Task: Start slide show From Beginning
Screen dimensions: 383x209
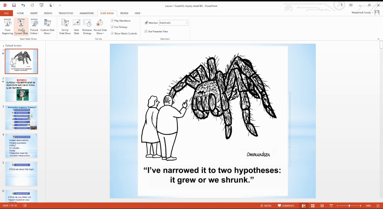Action: [7, 27]
